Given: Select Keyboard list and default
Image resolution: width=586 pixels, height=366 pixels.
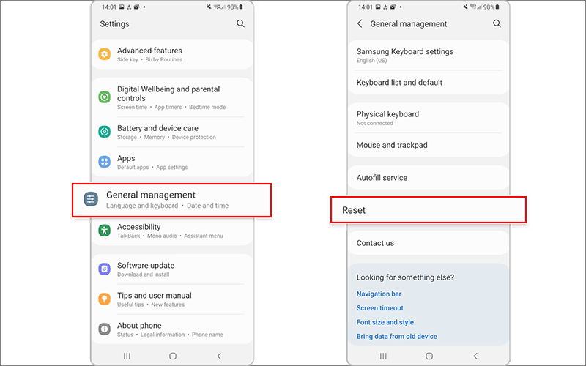Looking at the screenshot, I should pos(429,83).
